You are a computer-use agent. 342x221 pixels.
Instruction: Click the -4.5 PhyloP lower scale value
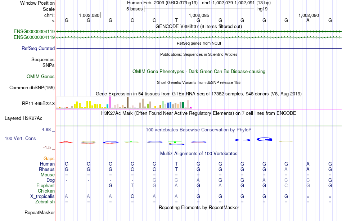tap(47, 148)
